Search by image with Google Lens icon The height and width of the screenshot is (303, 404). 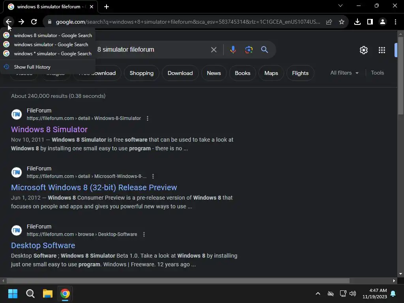point(249,50)
